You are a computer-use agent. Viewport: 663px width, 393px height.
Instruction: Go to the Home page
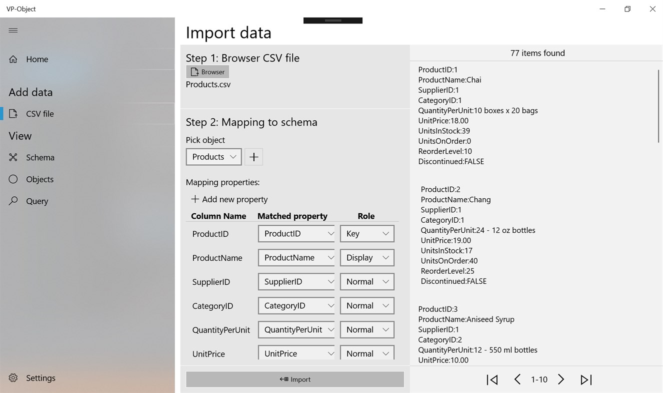(37, 59)
